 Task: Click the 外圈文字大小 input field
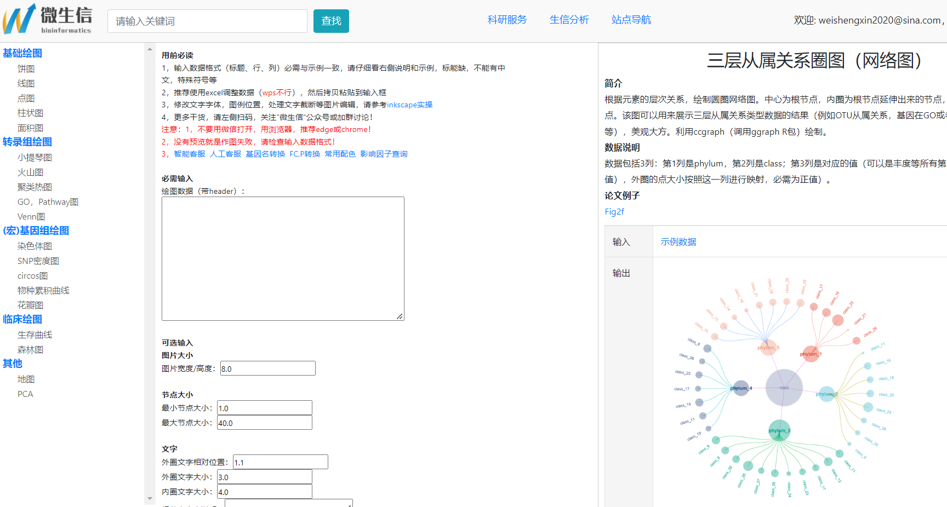(x=265, y=477)
